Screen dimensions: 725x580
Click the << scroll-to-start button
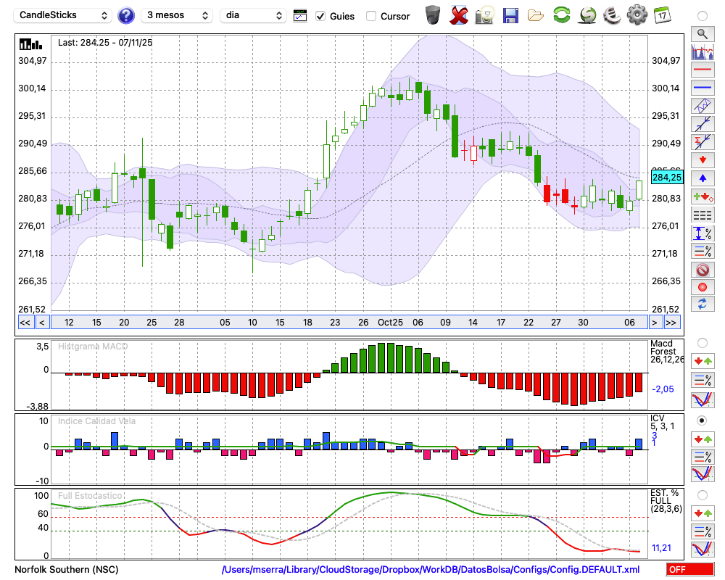[x=25, y=323]
